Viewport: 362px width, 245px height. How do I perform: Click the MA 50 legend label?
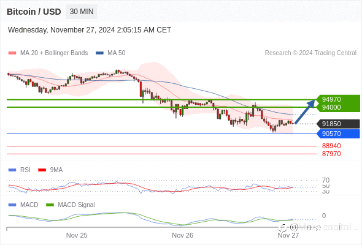point(117,53)
